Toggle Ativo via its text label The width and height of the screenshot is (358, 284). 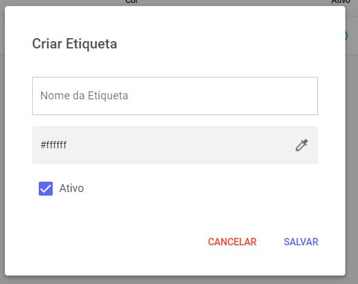point(71,188)
